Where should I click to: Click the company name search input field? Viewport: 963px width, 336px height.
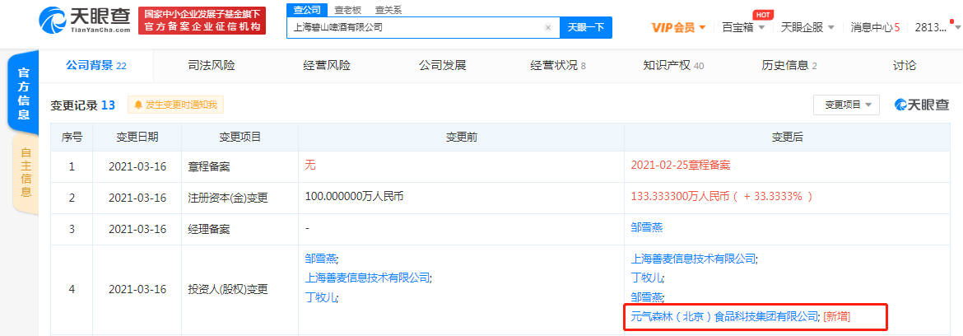point(416,27)
